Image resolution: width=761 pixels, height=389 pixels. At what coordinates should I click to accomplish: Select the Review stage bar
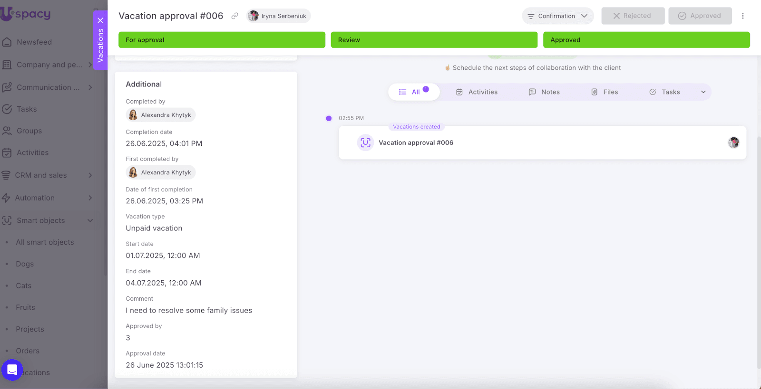pos(434,40)
